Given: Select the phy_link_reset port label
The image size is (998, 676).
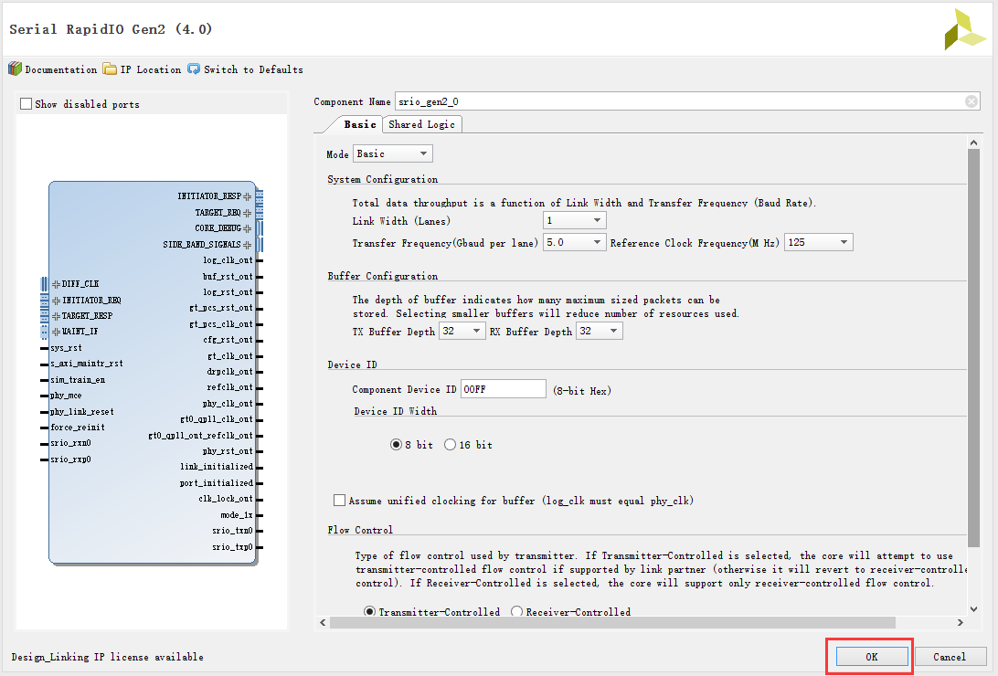Looking at the screenshot, I should tap(82, 411).
